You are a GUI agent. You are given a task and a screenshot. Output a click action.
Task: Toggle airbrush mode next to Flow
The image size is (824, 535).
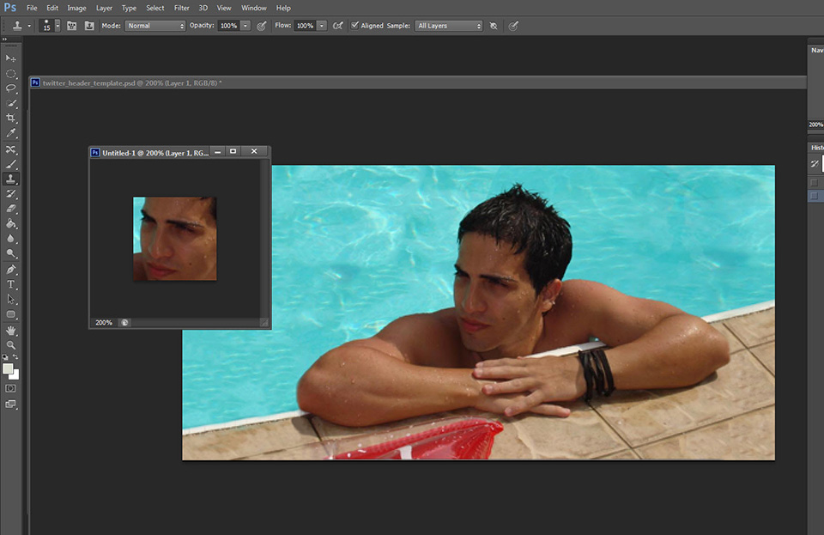338,26
